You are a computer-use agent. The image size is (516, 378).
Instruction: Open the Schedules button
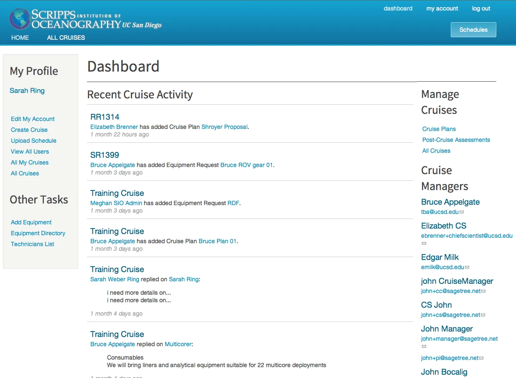click(473, 30)
